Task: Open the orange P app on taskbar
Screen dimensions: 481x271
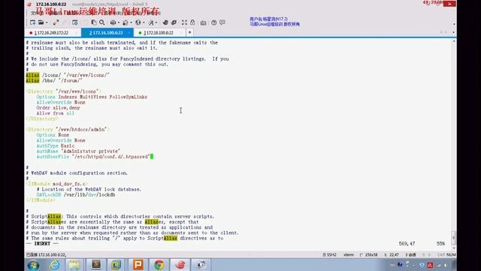Action: point(138,265)
